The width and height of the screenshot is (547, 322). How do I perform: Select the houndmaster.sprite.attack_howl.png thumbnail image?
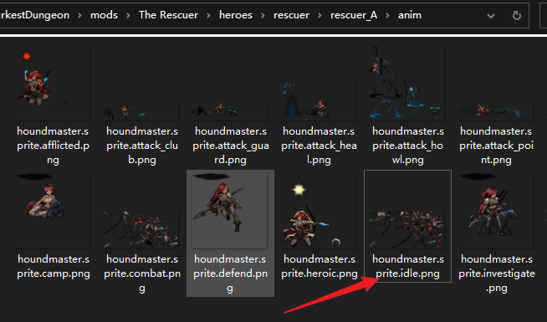pos(407,83)
